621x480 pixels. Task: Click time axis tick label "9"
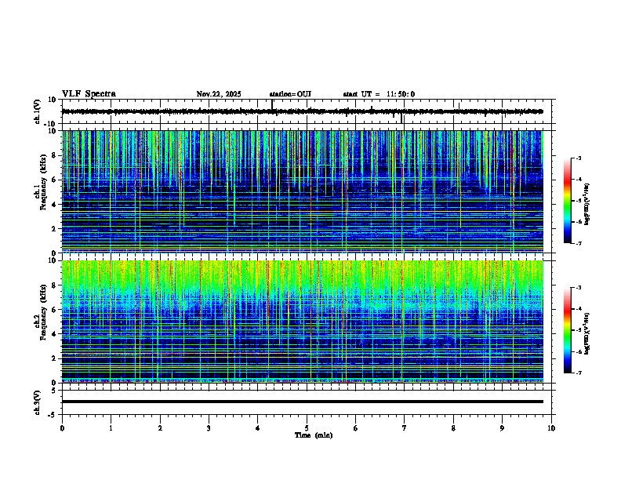[x=502, y=428]
